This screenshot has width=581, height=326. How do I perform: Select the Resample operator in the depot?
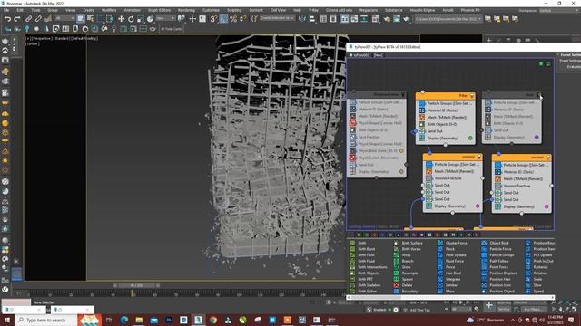[406, 273]
